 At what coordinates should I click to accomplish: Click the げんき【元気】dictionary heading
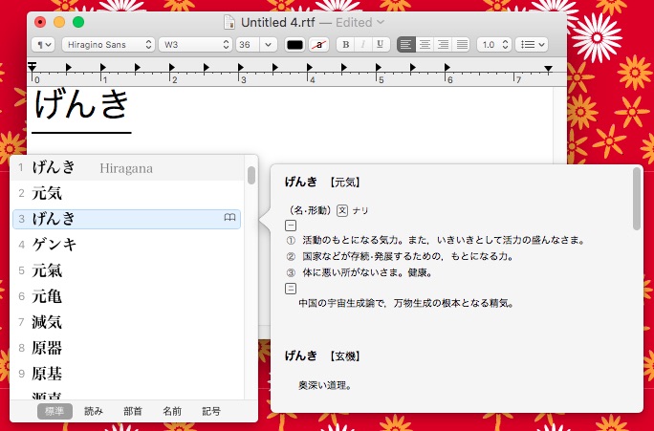pyautogui.click(x=323, y=183)
